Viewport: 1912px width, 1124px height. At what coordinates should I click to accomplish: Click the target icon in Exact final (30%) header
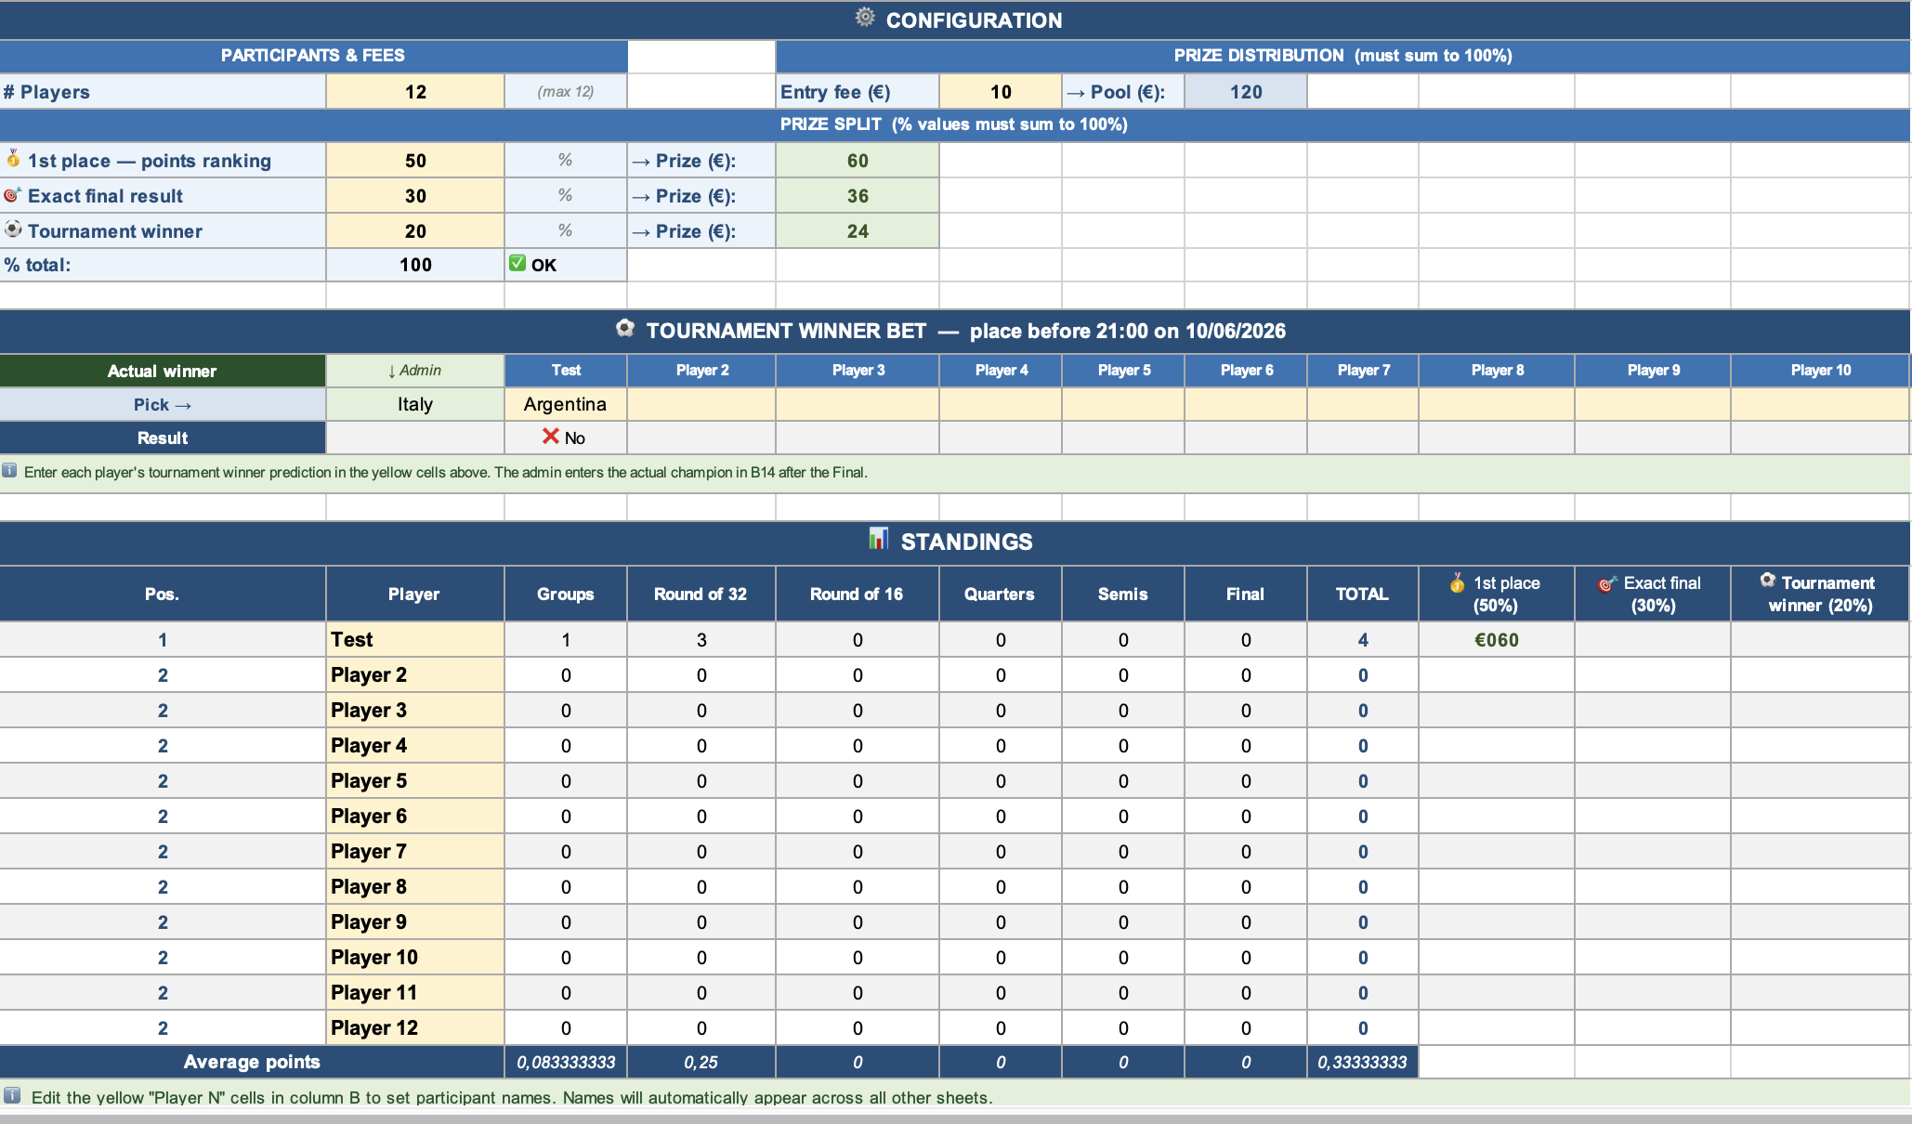coord(1607,583)
